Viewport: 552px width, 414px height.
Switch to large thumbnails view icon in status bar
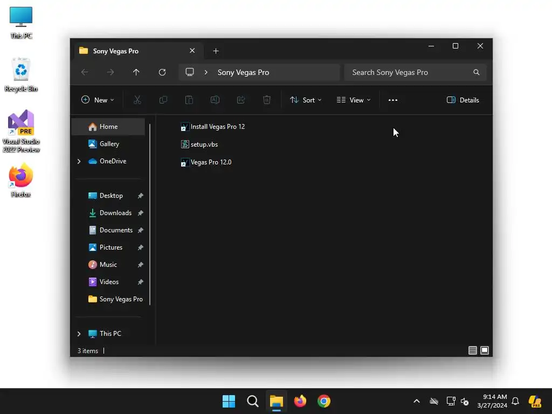[485, 350]
